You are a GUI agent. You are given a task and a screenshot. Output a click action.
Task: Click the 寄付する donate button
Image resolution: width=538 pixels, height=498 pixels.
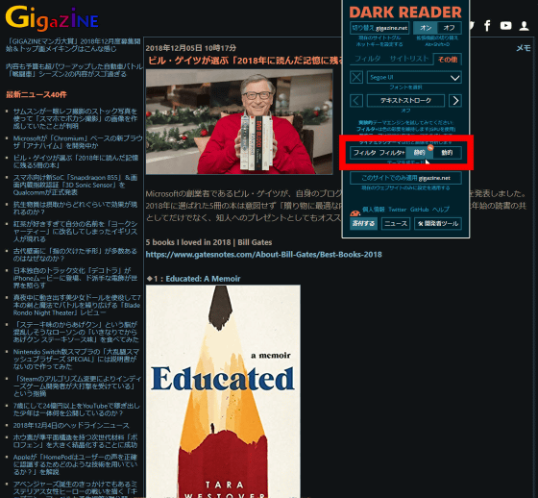[x=363, y=224]
